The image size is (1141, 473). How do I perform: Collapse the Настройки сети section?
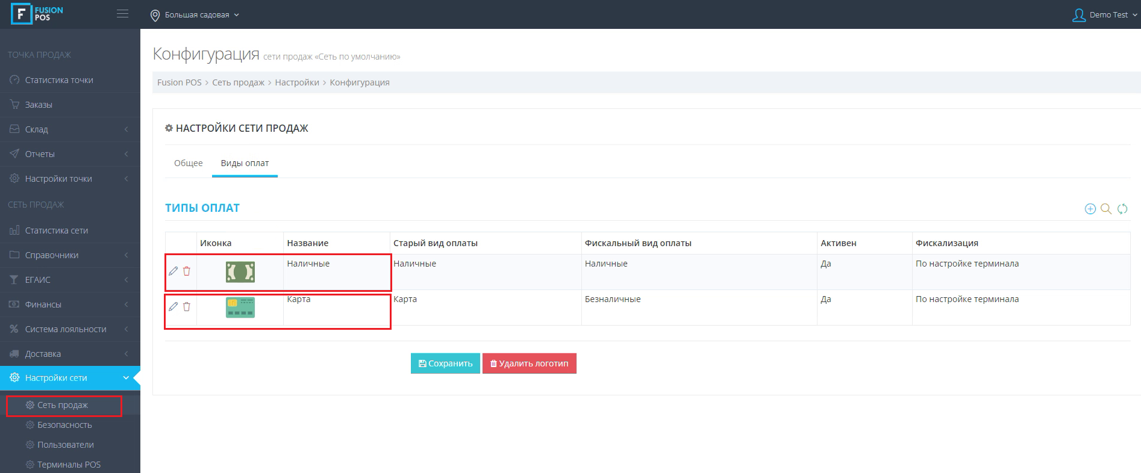click(70, 378)
